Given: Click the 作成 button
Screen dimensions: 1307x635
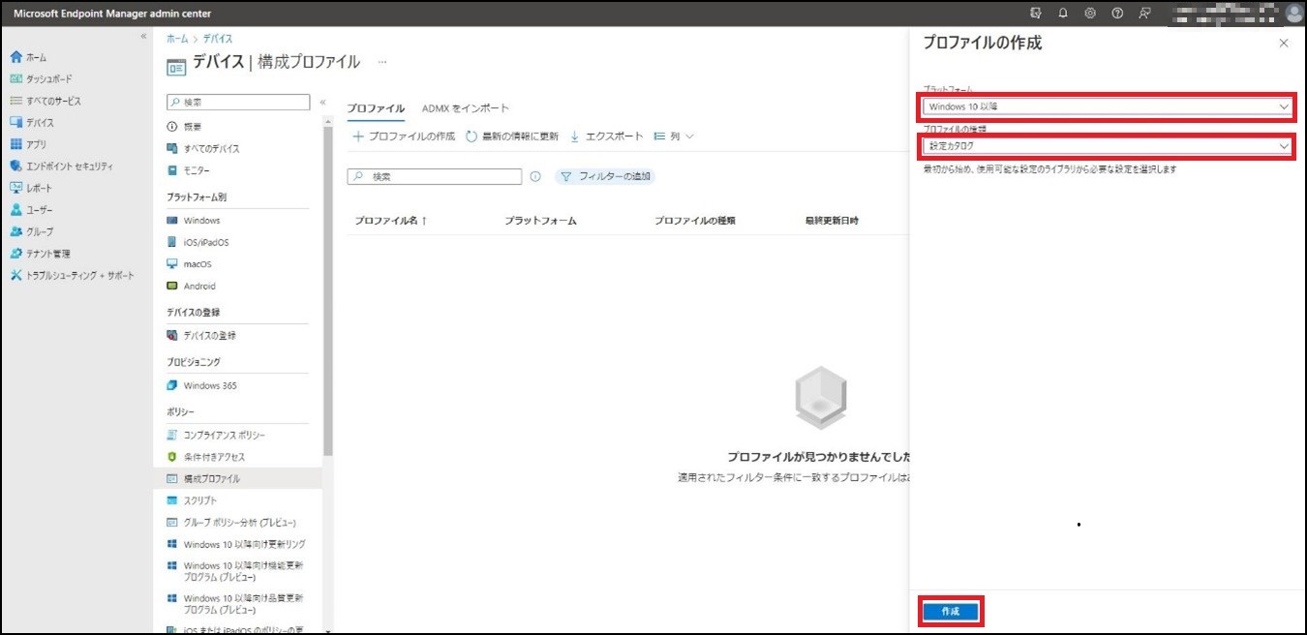Looking at the screenshot, I should click(950, 612).
